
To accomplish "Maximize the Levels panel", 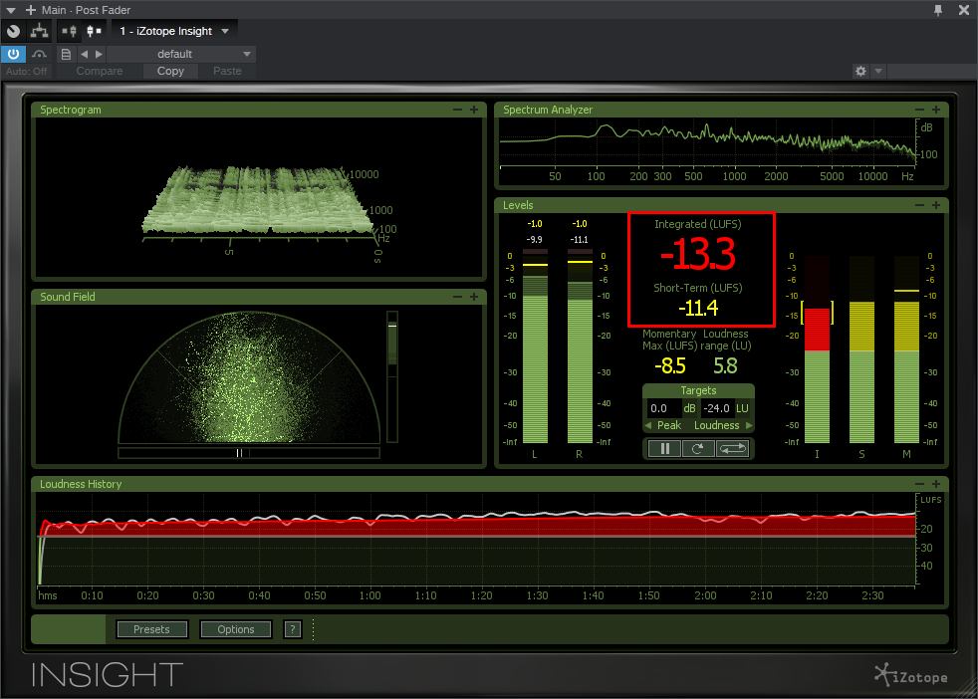I will (936, 205).
